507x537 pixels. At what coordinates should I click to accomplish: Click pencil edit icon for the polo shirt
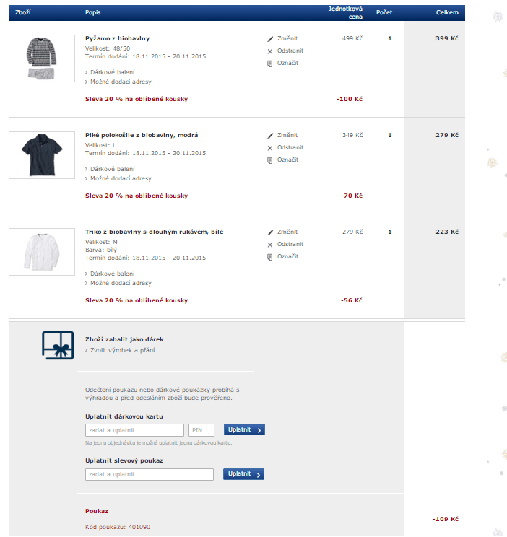point(270,135)
